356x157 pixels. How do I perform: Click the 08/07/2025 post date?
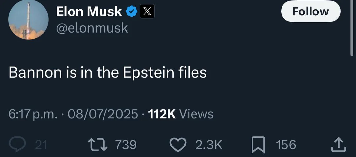point(103,114)
